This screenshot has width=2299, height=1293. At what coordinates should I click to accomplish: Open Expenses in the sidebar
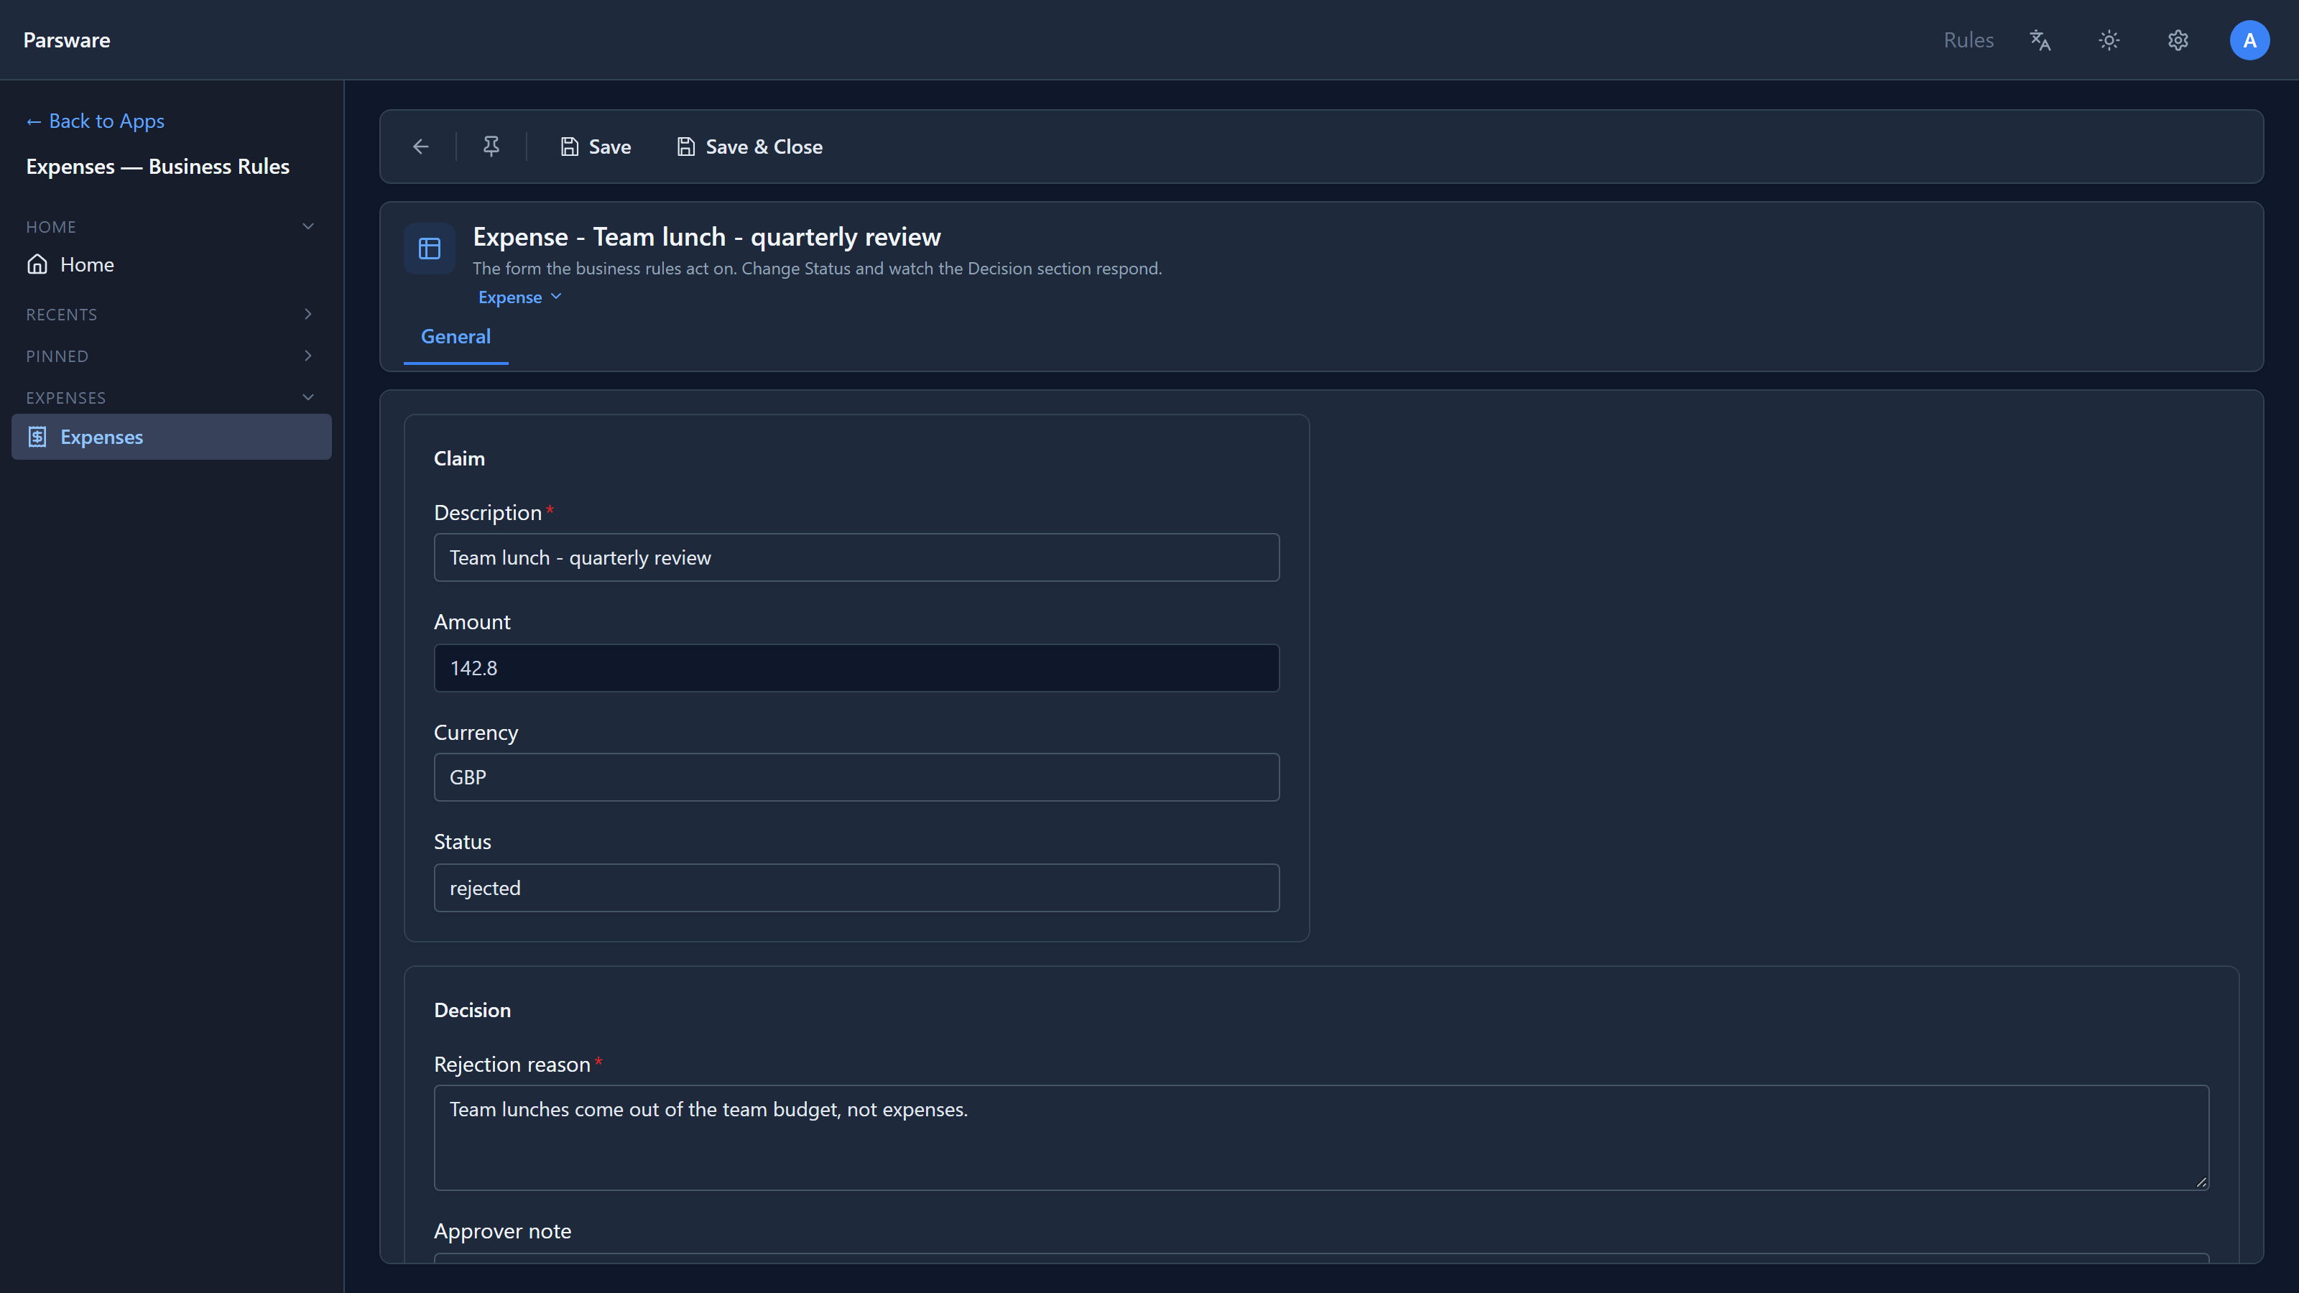pos(172,436)
